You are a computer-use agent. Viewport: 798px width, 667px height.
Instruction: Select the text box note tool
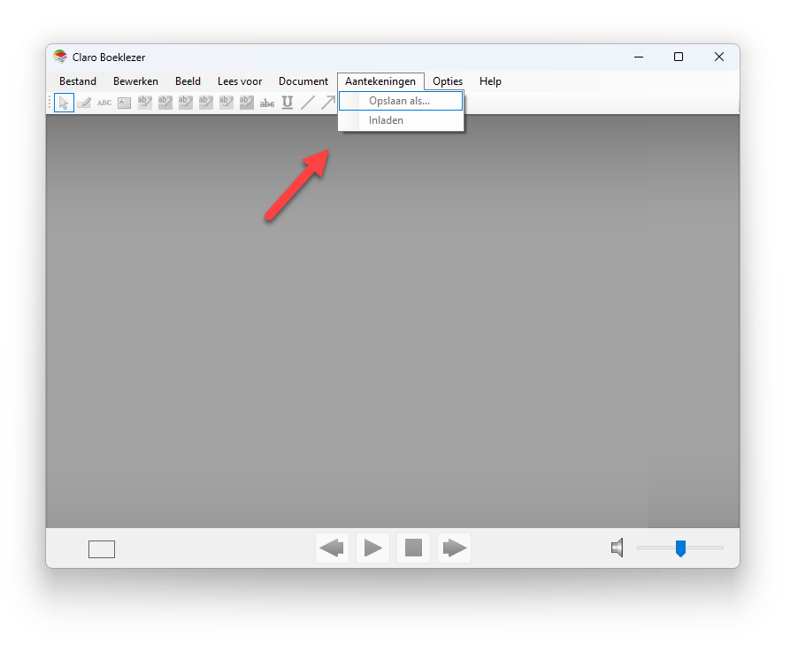point(124,103)
